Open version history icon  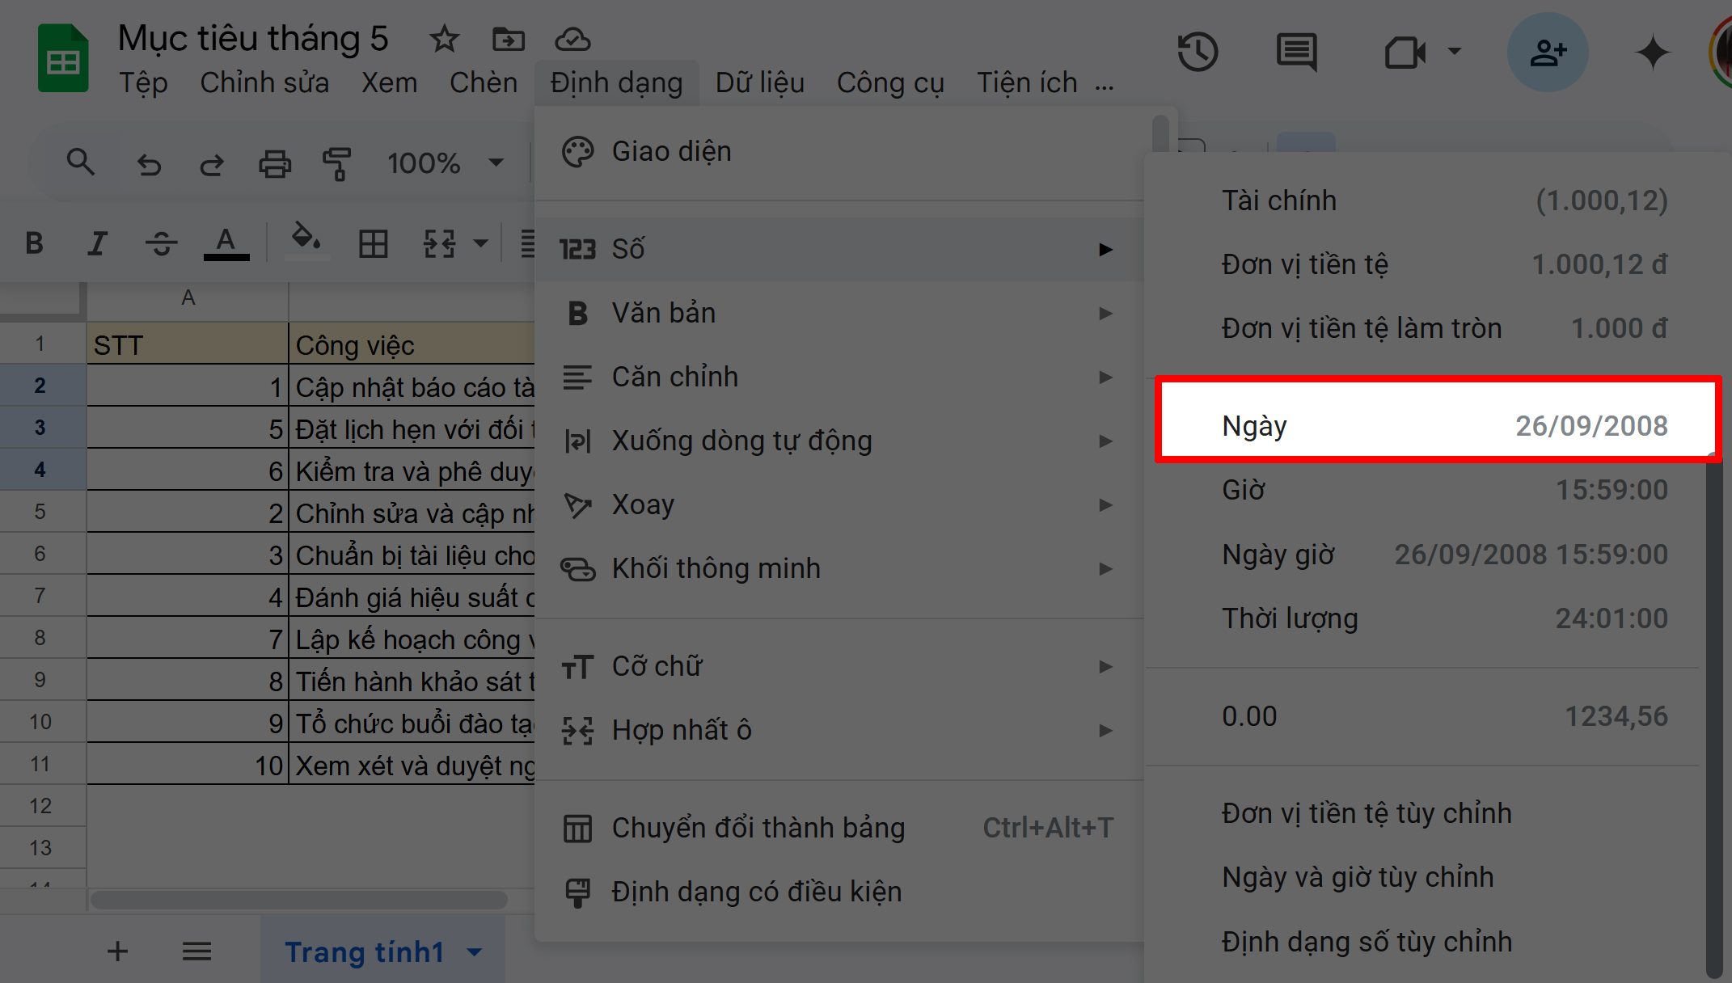point(1198,52)
